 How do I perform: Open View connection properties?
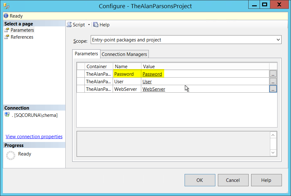pos(34,136)
